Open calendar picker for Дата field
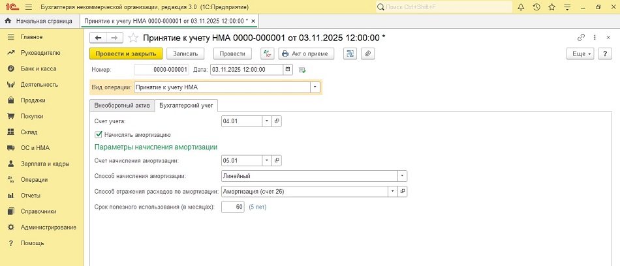620x266 pixels. click(288, 70)
